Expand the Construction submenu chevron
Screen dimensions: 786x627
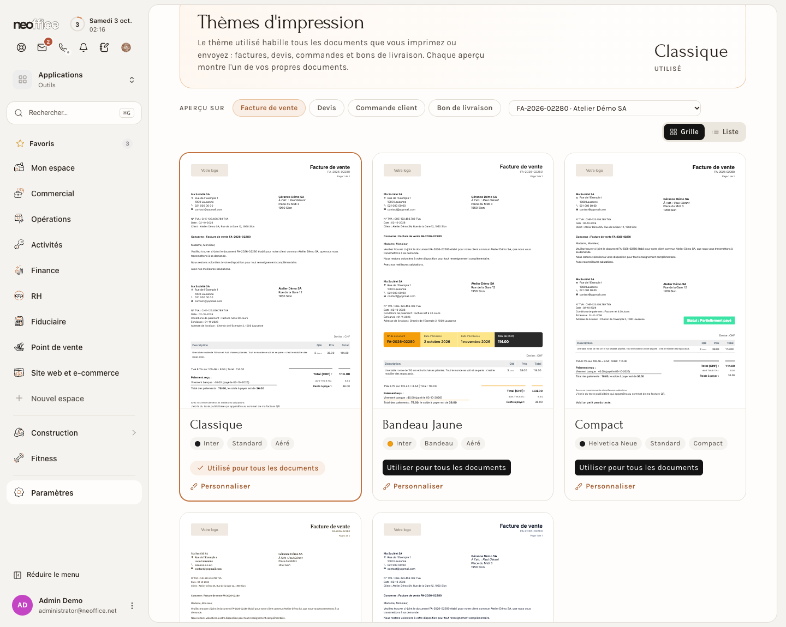point(134,433)
